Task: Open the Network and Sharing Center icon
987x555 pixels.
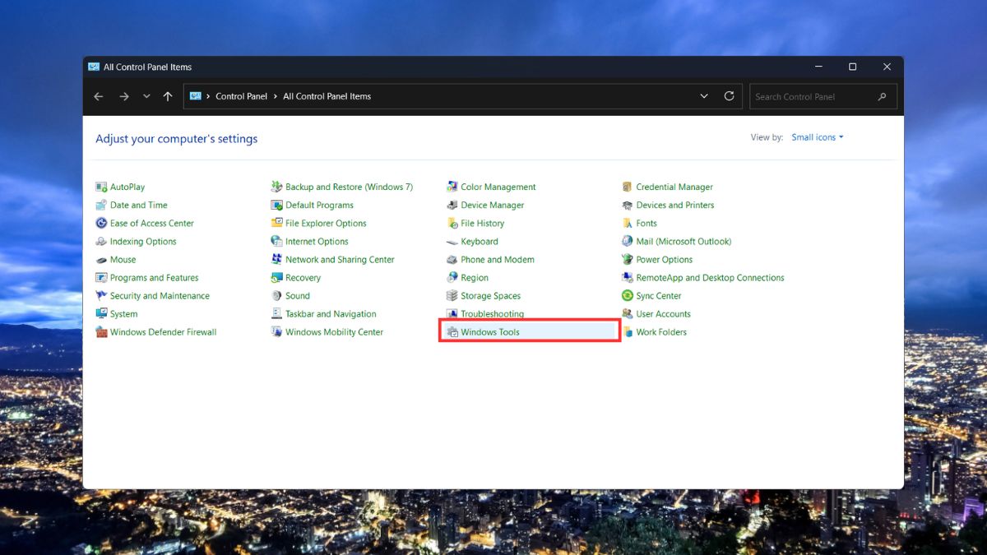Action: pyautogui.click(x=277, y=260)
